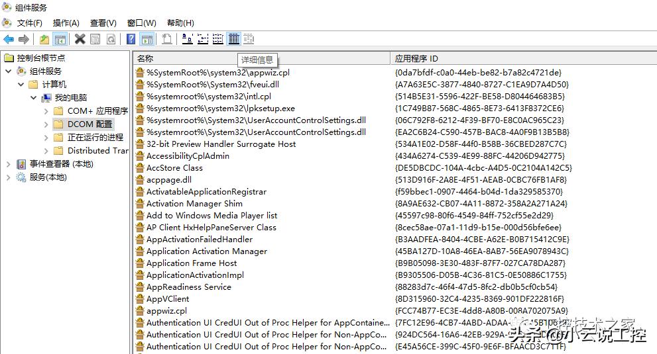Click the Forward arrow toolbar icon

pyautogui.click(x=24, y=39)
